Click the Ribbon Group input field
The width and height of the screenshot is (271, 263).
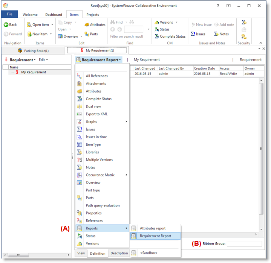click(244, 244)
